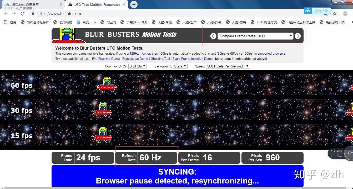Open the Ghosting Test link
Screen dimensions: 353x189
[160, 59]
